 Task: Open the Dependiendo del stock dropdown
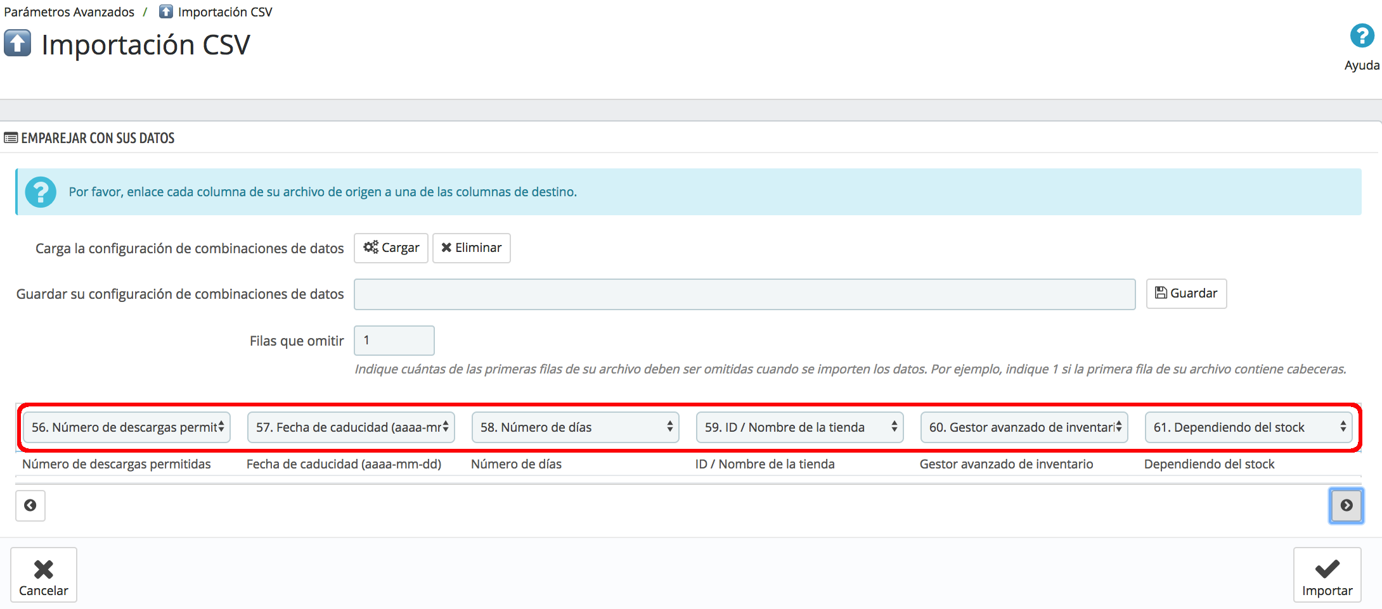click(x=1249, y=427)
